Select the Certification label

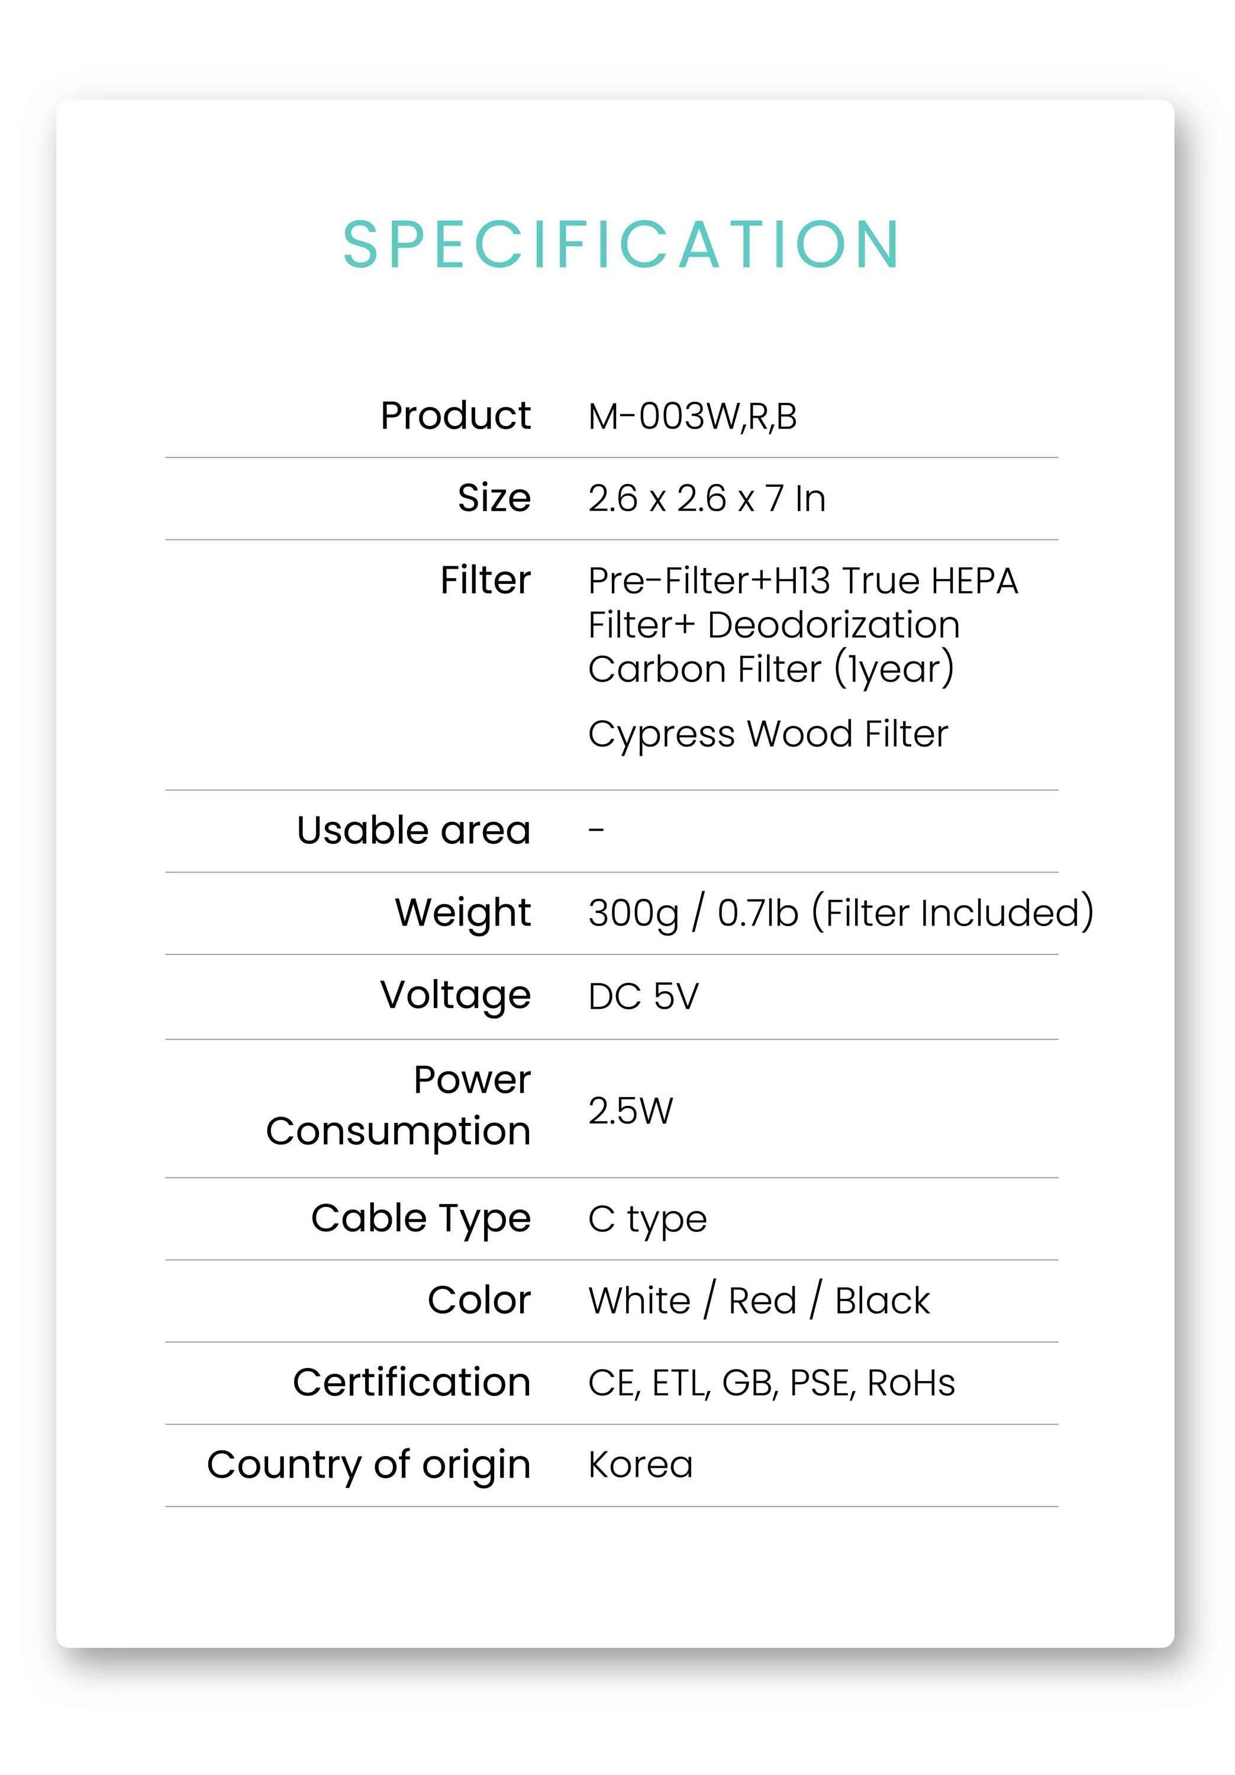coord(411,1382)
